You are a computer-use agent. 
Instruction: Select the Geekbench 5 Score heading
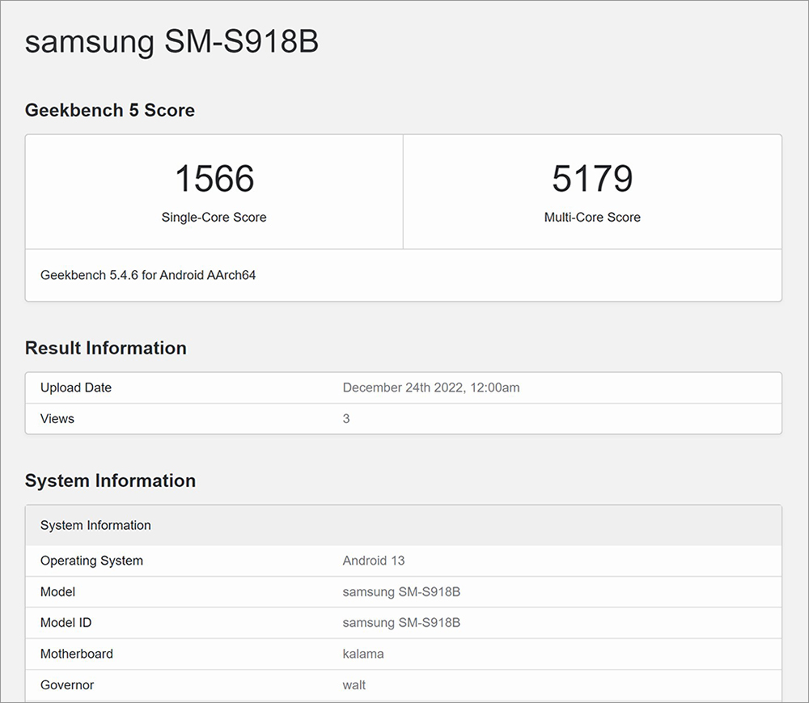pyautogui.click(x=110, y=110)
